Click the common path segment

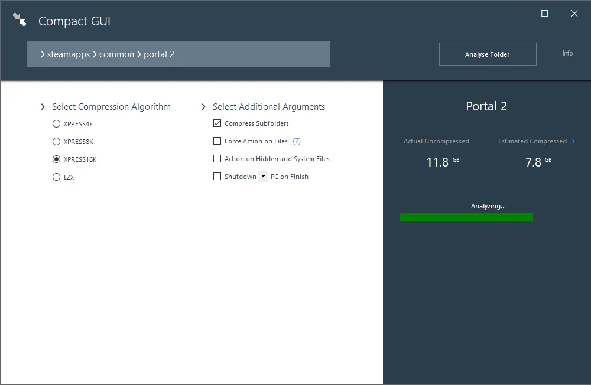[116, 54]
